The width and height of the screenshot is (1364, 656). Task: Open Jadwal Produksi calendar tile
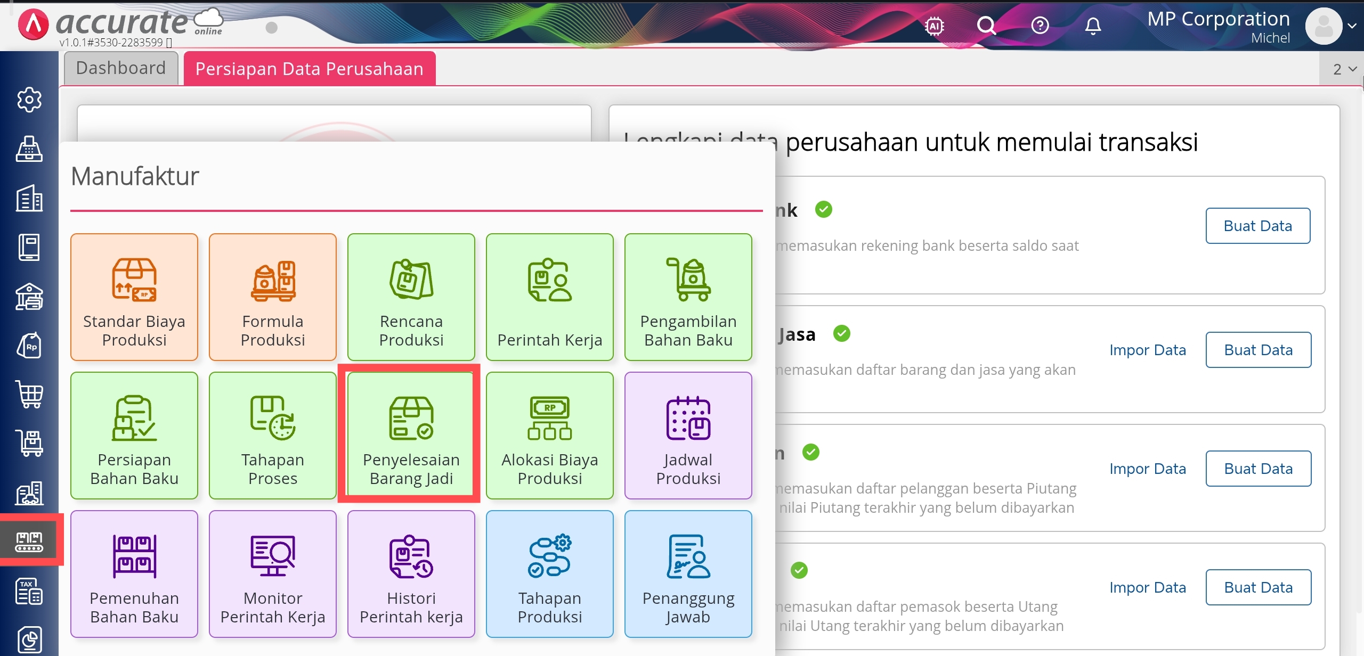(688, 435)
